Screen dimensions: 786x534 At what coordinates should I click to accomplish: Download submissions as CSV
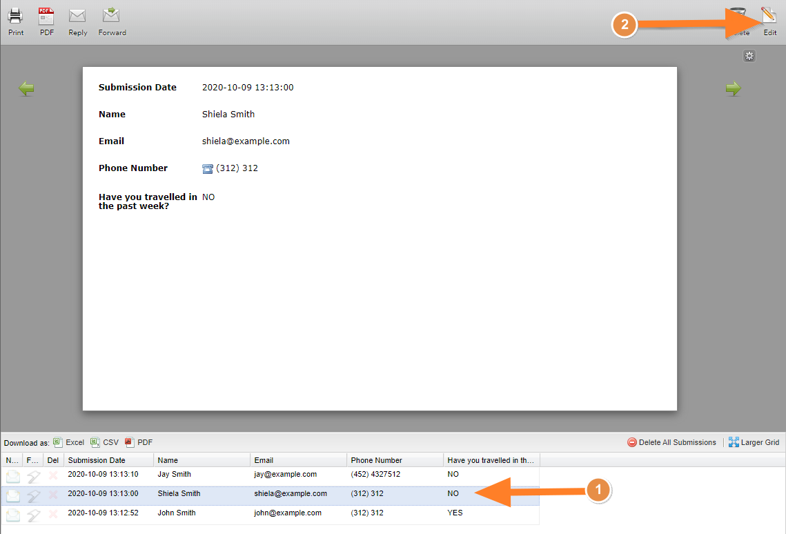(105, 442)
